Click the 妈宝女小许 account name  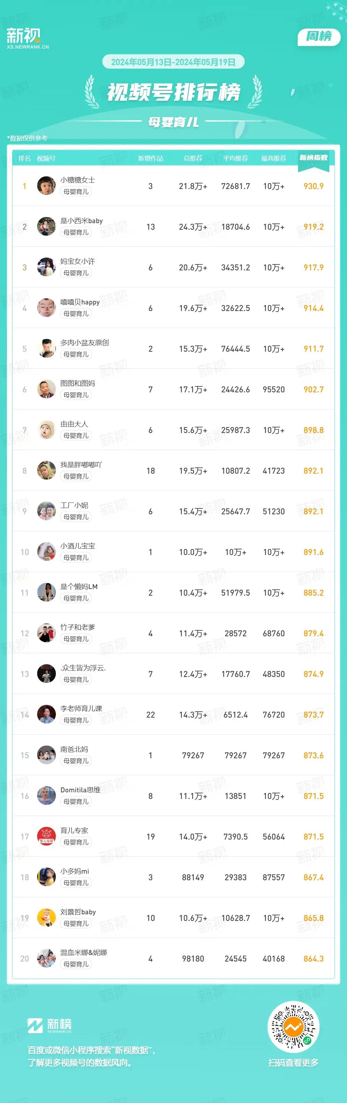(x=78, y=261)
